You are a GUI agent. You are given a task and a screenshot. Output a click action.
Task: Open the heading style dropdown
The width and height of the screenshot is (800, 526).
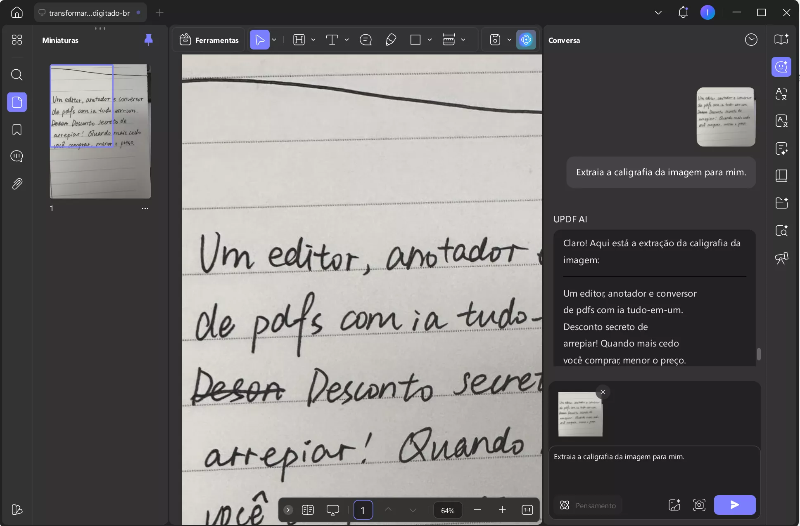tap(313, 40)
